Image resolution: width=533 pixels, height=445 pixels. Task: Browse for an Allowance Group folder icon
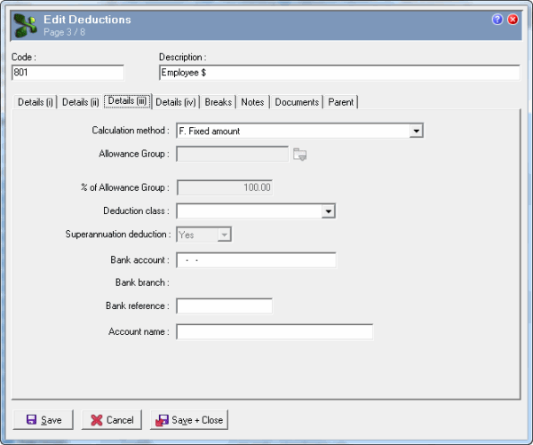click(300, 155)
